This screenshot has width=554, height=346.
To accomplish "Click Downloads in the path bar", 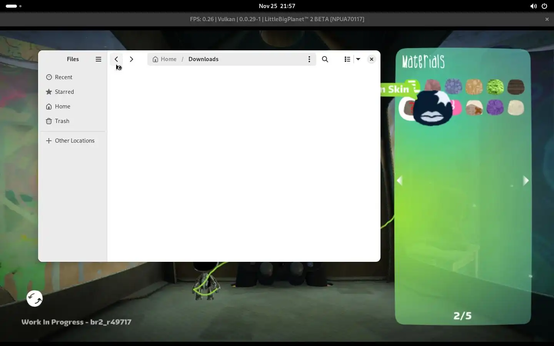I will pyautogui.click(x=204, y=59).
